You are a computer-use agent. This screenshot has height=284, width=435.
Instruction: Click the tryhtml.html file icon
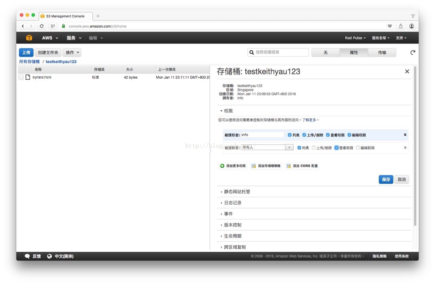coord(28,77)
